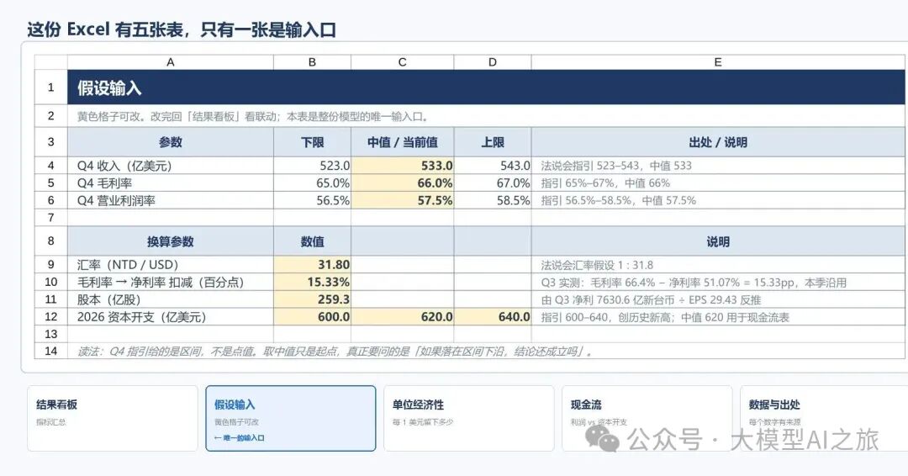The image size is (908, 476).
Task: Click the lower bound 523.0 cell
Action: (312, 166)
